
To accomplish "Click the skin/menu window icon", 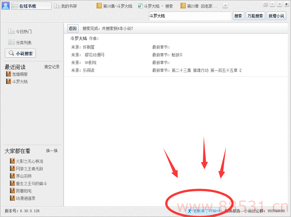I will [x=265, y=4].
